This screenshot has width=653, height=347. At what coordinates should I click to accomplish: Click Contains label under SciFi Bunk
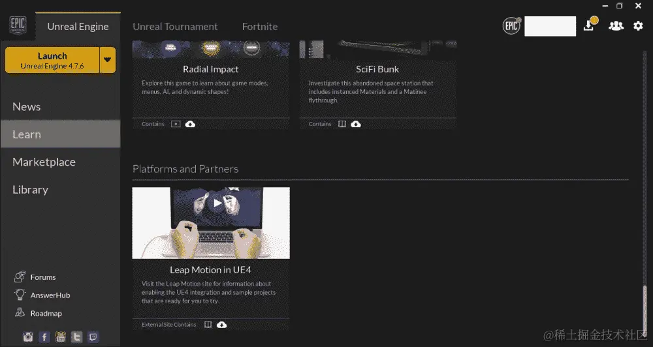[320, 124]
